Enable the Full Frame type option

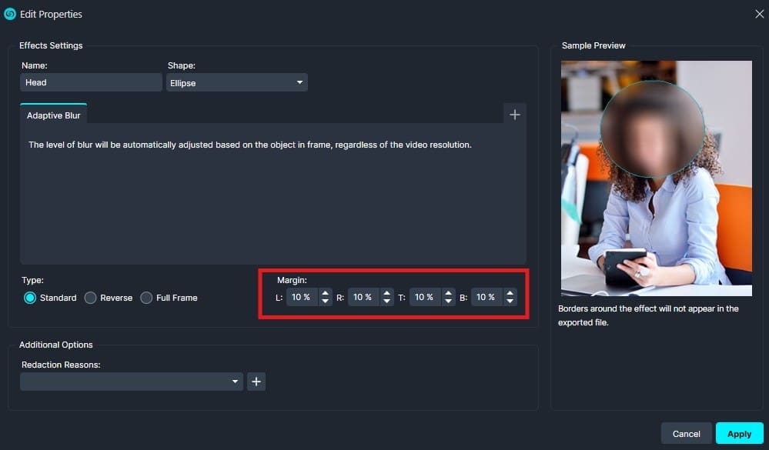tap(146, 298)
